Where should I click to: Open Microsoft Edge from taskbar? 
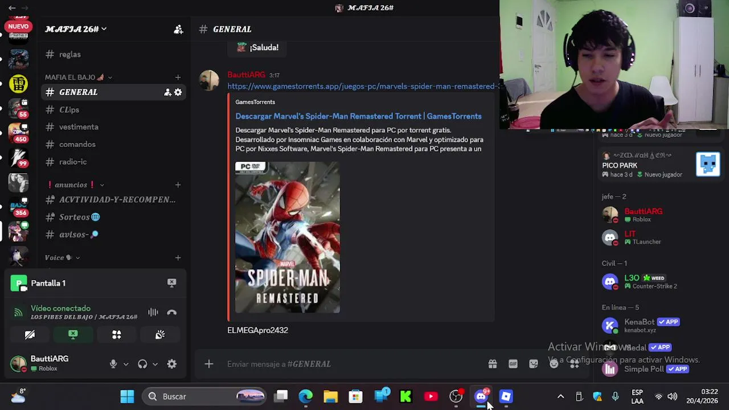306,396
